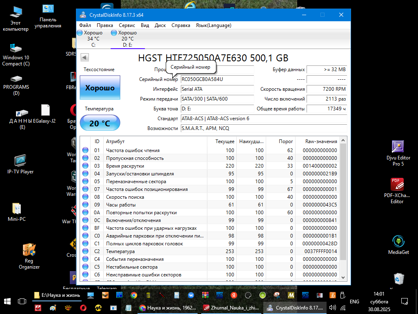
Task: Open IP-TV Player desktop icon
Action: coord(21,164)
